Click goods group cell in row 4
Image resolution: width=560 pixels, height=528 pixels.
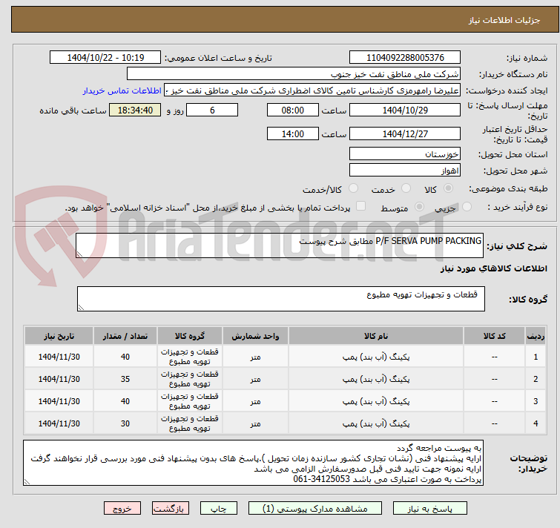click(x=190, y=423)
